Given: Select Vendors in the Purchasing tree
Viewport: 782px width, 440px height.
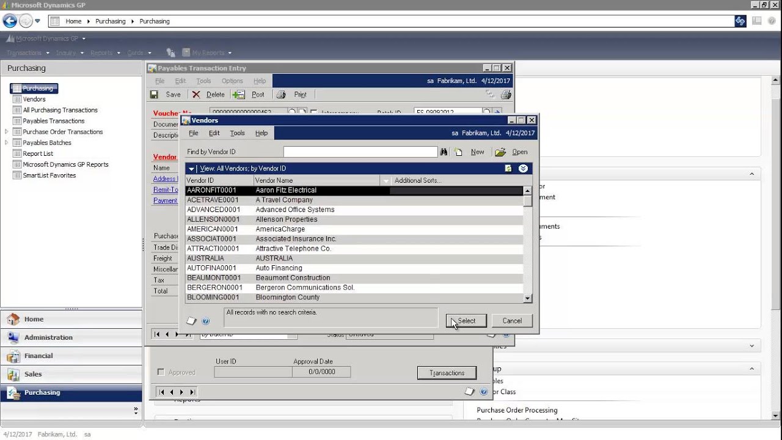Looking at the screenshot, I should coord(34,99).
